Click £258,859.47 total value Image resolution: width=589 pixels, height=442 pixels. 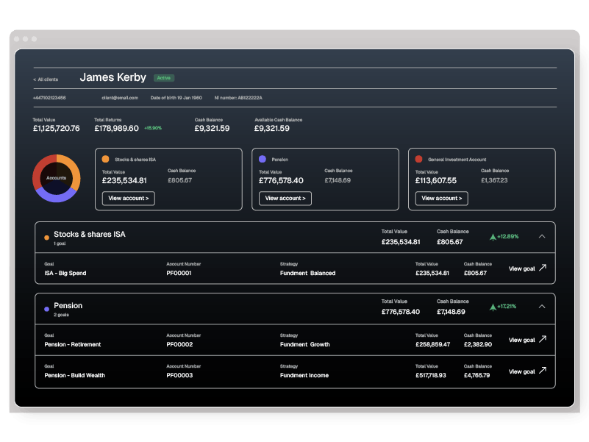tap(432, 345)
